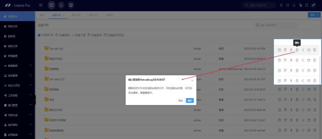Switch to the 我的分享 tab
This screenshot has width=322, height=139.
click(x=76, y=15)
